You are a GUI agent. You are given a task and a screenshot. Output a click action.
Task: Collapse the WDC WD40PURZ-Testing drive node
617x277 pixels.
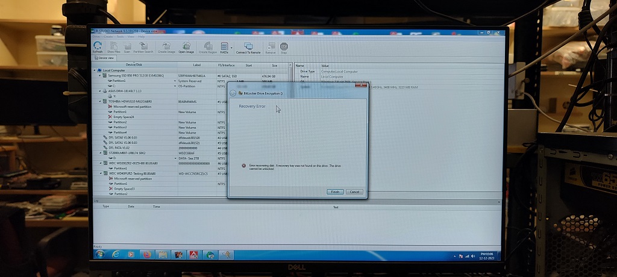pos(100,173)
